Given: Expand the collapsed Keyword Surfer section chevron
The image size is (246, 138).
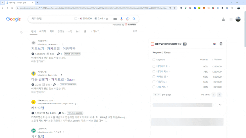Looking at the screenshot, I should point(220,105).
